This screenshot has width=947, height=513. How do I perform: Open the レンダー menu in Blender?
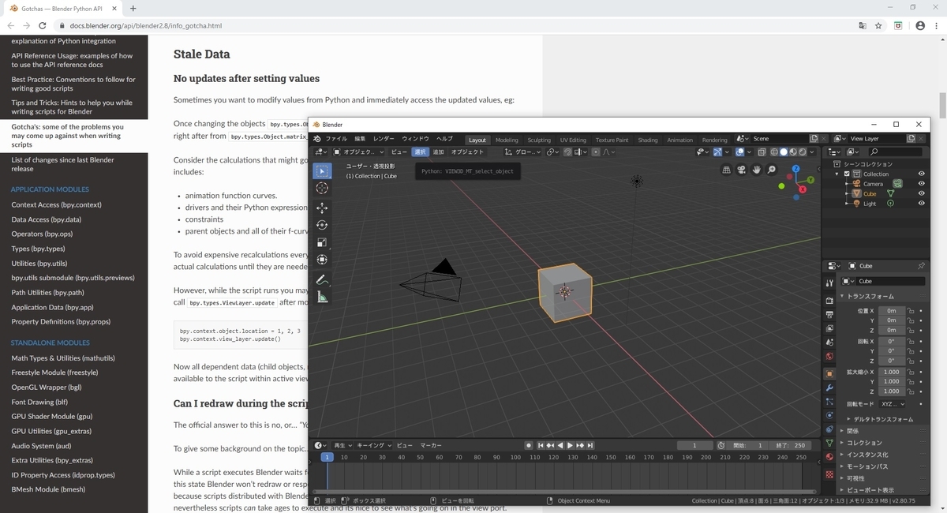pos(384,140)
